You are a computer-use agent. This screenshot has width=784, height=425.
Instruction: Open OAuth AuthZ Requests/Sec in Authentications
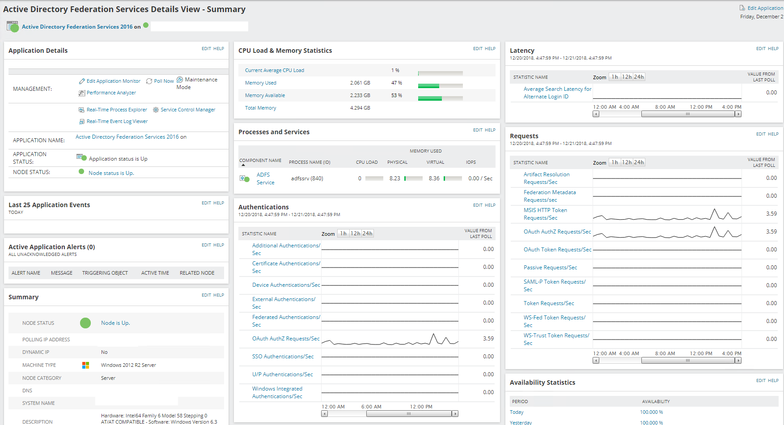[285, 339]
